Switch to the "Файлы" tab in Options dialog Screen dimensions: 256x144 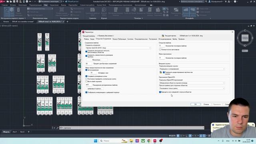click(x=86, y=39)
